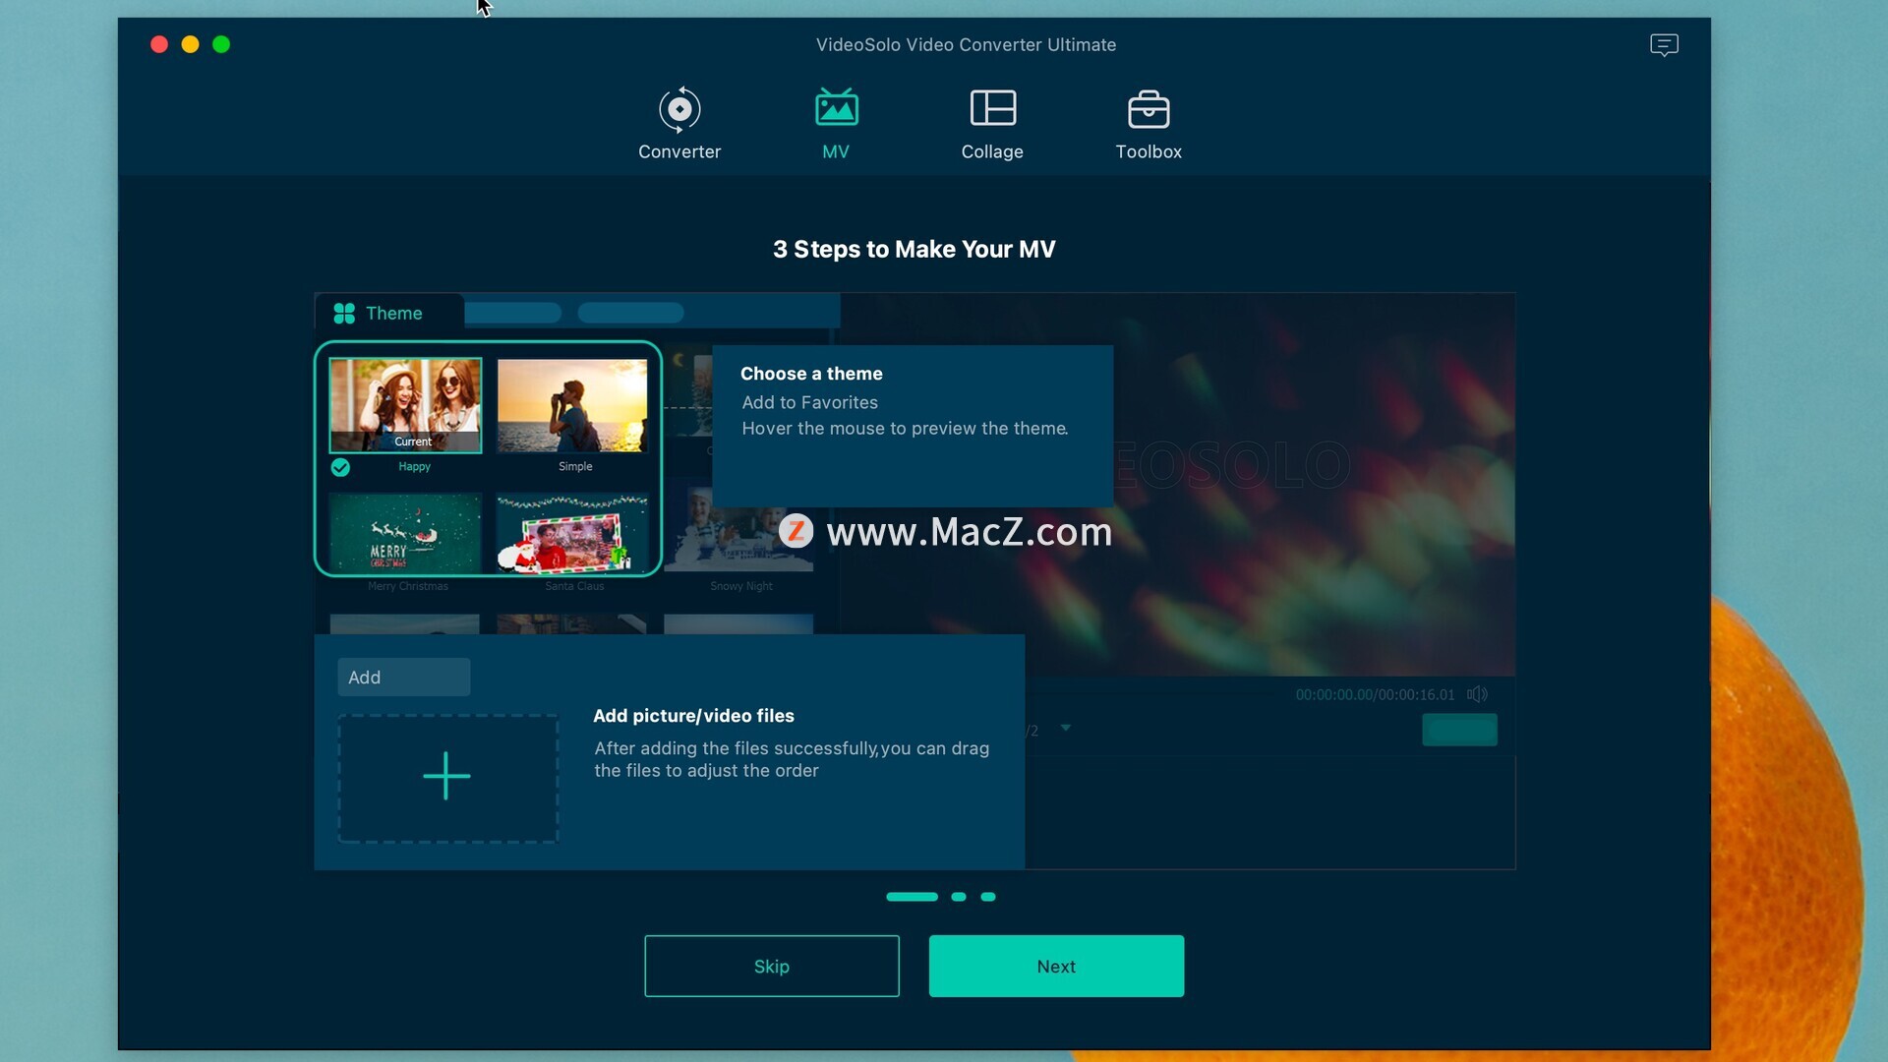Viewport: 1888px width, 1062px height.
Task: Go to Next tutorial step
Action: pos(1056,966)
